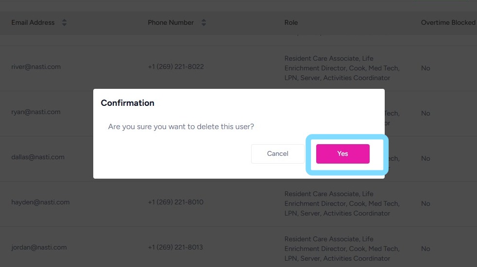Cancel the delete confirmation dialog
Screen dimensions: 477x267
[277, 153]
